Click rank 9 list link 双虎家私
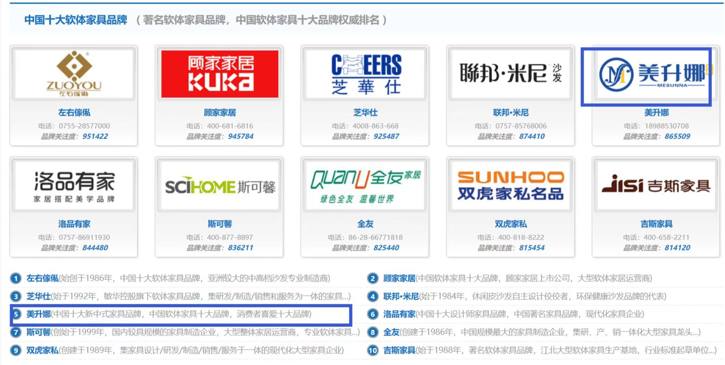The image size is (725, 365). (x=43, y=350)
